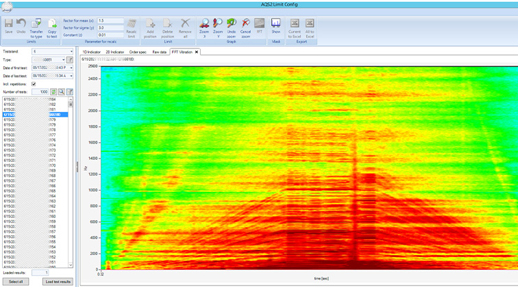
Task: Switch to the Order spec tab
Action: click(x=138, y=52)
